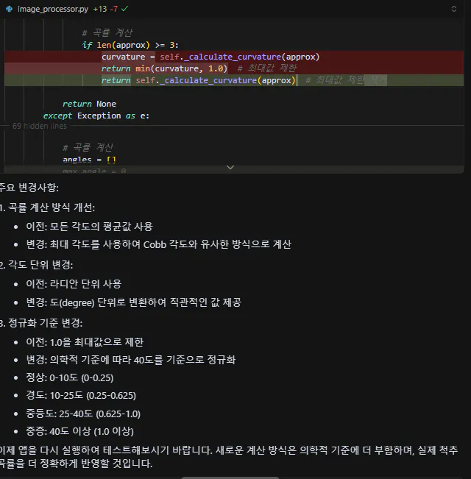The image size is (471, 479).
Task: Click the heading "각도 단위 변경:"
Action: [x=40, y=265]
